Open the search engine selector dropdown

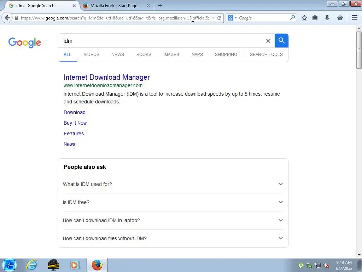tap(232, 18)
